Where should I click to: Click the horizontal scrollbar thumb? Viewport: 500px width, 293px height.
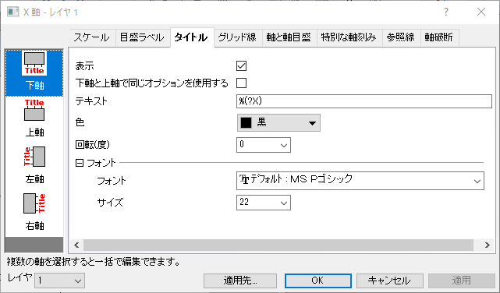278,245
